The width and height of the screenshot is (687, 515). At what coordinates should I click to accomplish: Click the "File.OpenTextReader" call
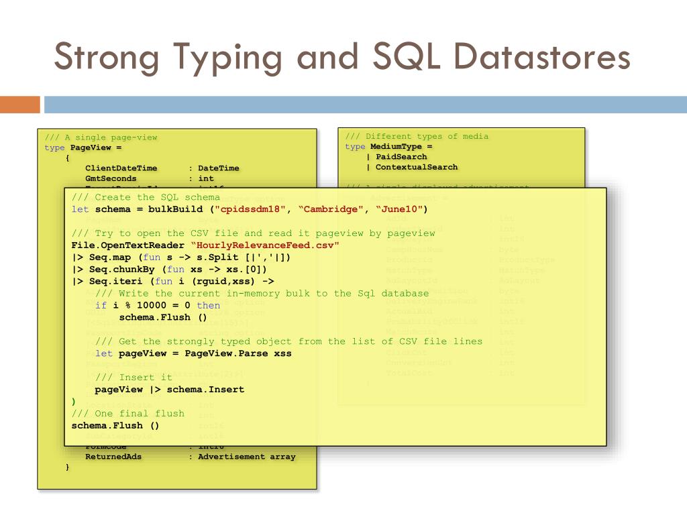[x=128, y=245]
